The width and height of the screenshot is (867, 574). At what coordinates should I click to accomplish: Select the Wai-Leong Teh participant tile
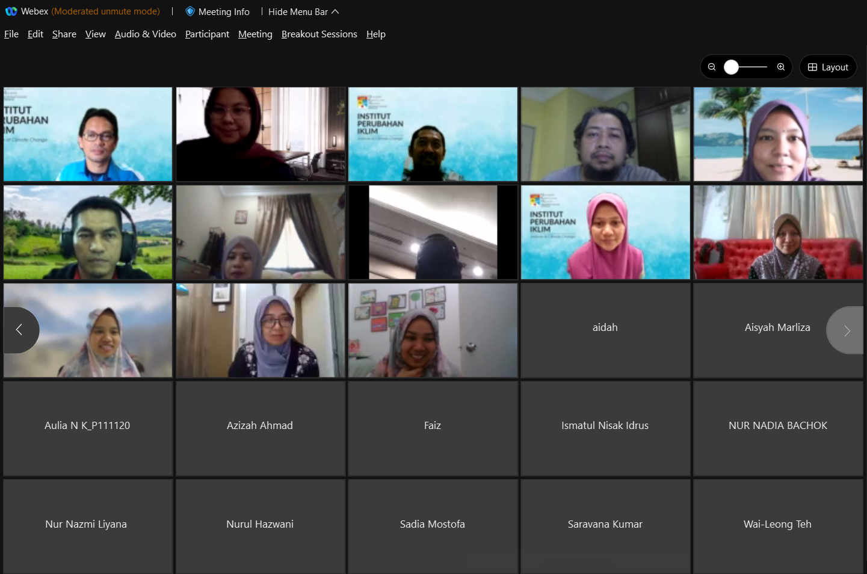click(x=777, y=525)
